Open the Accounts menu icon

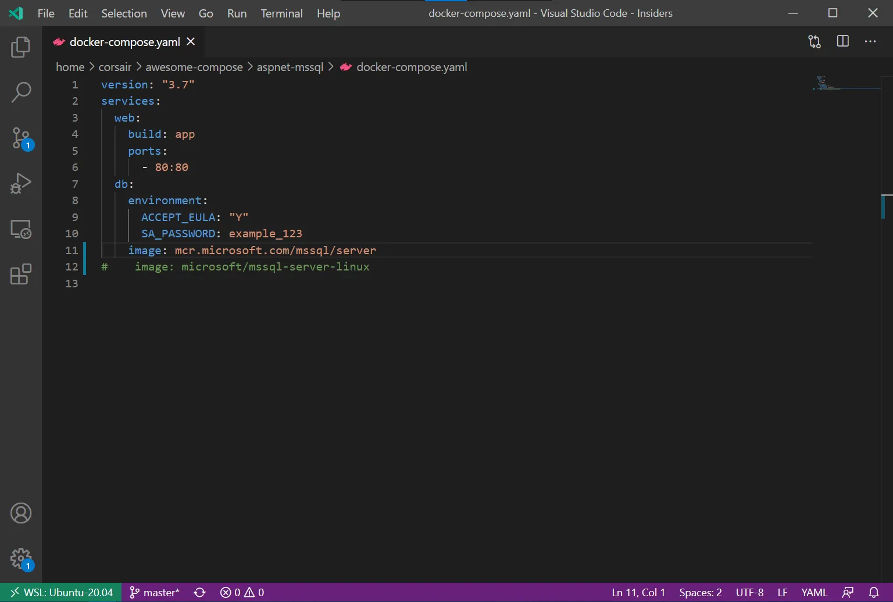(21, 513)
